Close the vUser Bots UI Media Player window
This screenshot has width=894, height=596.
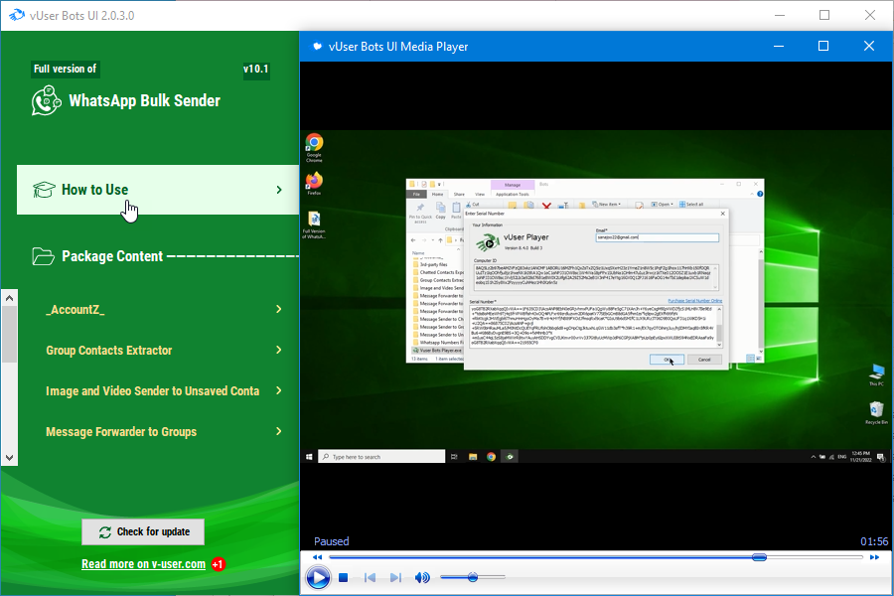[869, 46]
